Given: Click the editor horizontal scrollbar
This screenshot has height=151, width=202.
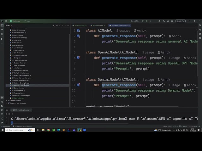Looking at the screenshot, I should 132,107.
